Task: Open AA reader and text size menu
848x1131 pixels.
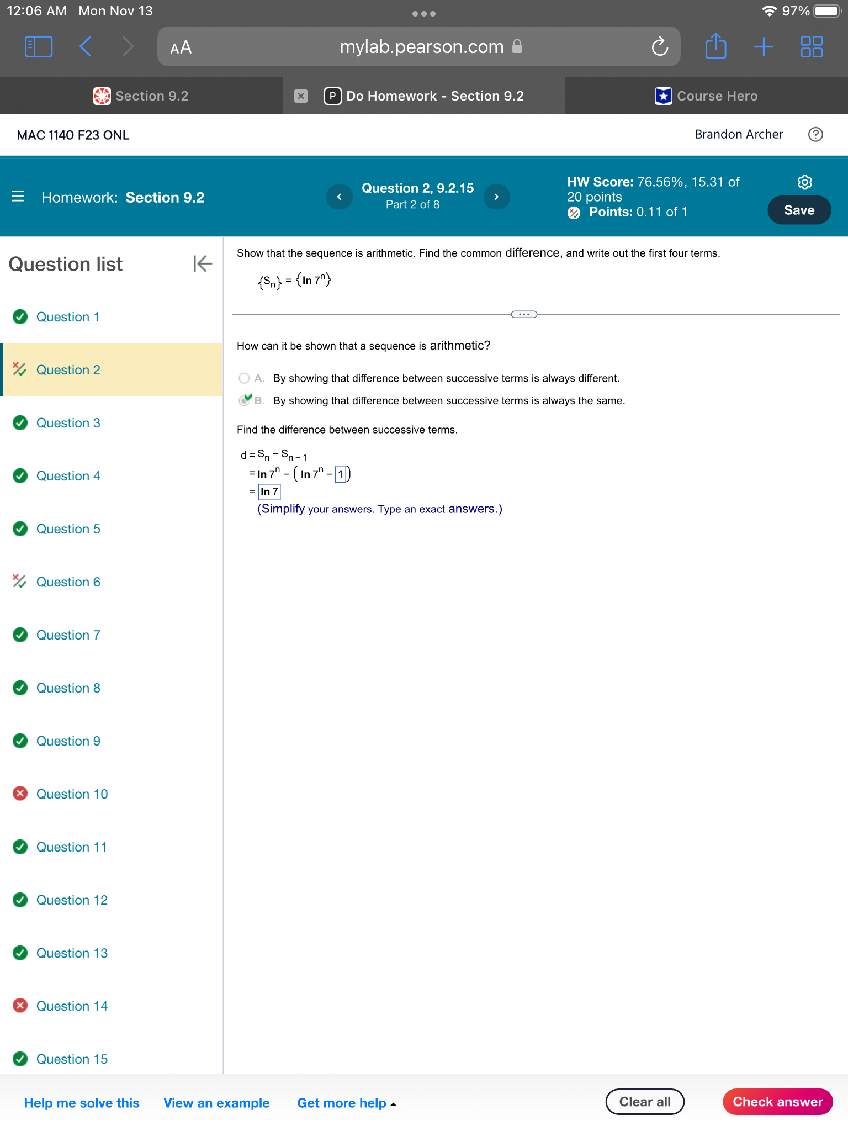Action: coord(181,47)
